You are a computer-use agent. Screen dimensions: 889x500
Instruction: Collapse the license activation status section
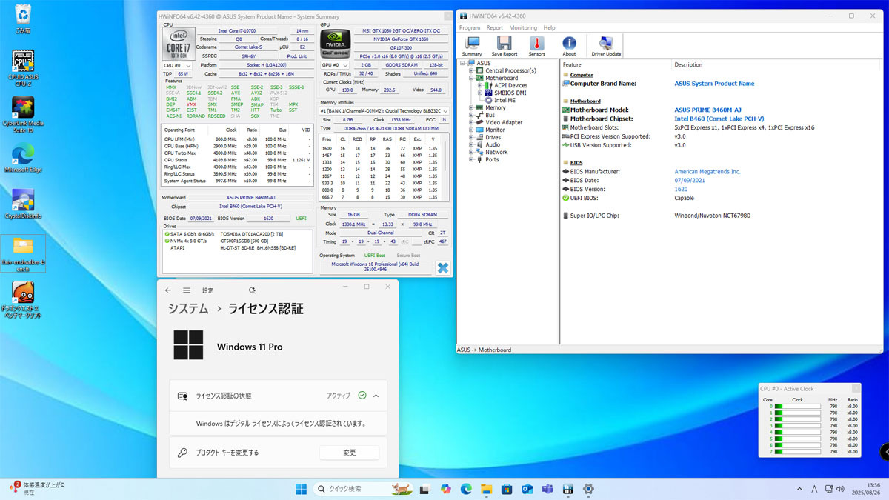click(376, 396)
